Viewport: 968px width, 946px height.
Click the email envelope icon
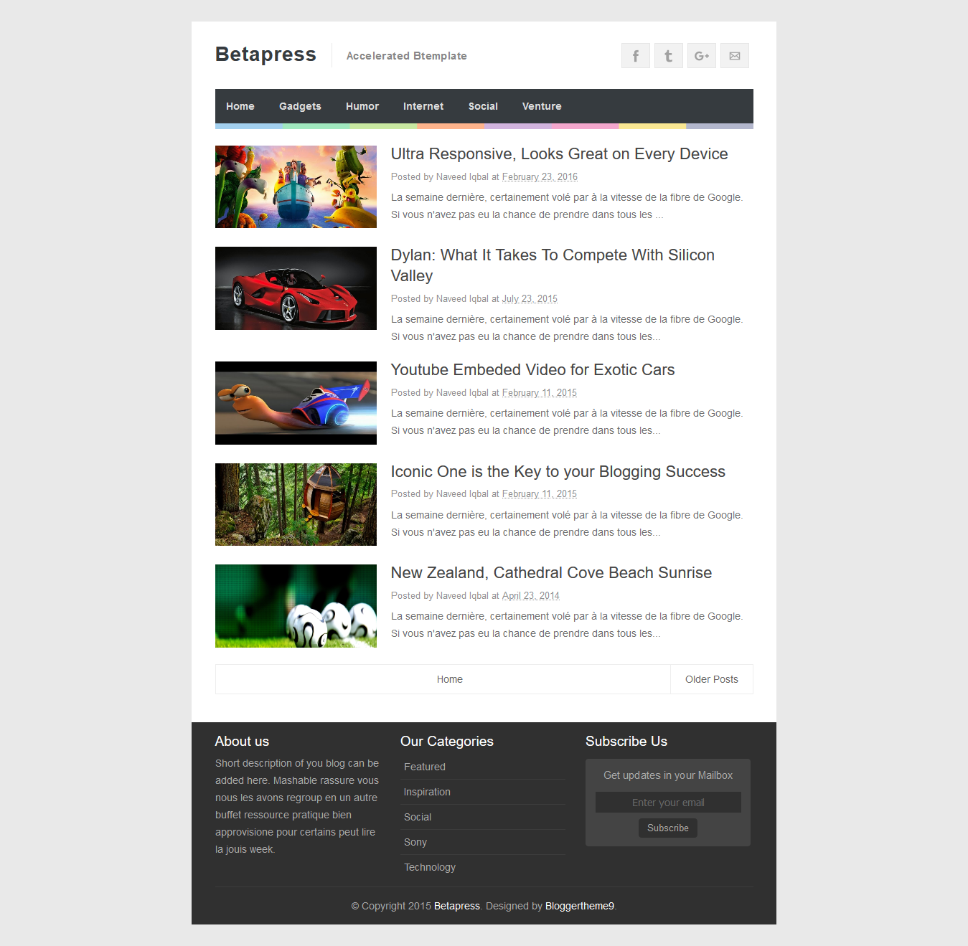(x=735, y=56)
